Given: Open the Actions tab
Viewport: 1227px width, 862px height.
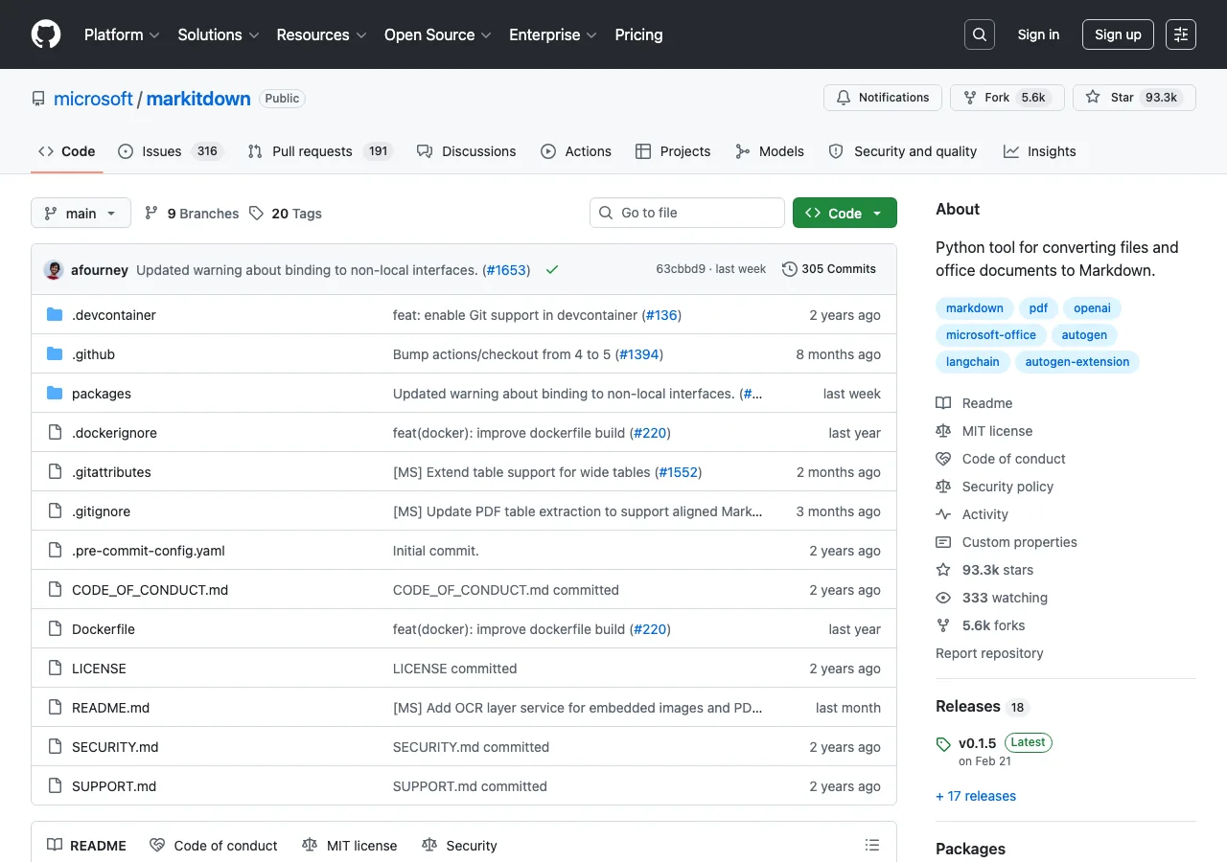Looking at the screenshot, I should click(576, 151).
